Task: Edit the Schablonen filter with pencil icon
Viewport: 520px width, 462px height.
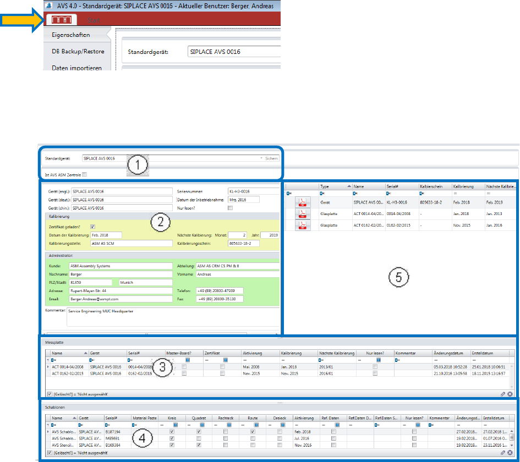Action: (503, 453)
